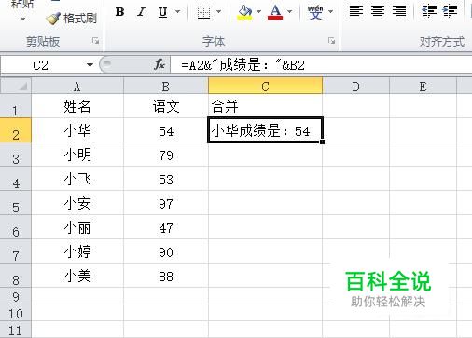The height and width of the screenshot is (338, 472).
Task: Toggle Bold formatting
Action: (x=119, y=12)
